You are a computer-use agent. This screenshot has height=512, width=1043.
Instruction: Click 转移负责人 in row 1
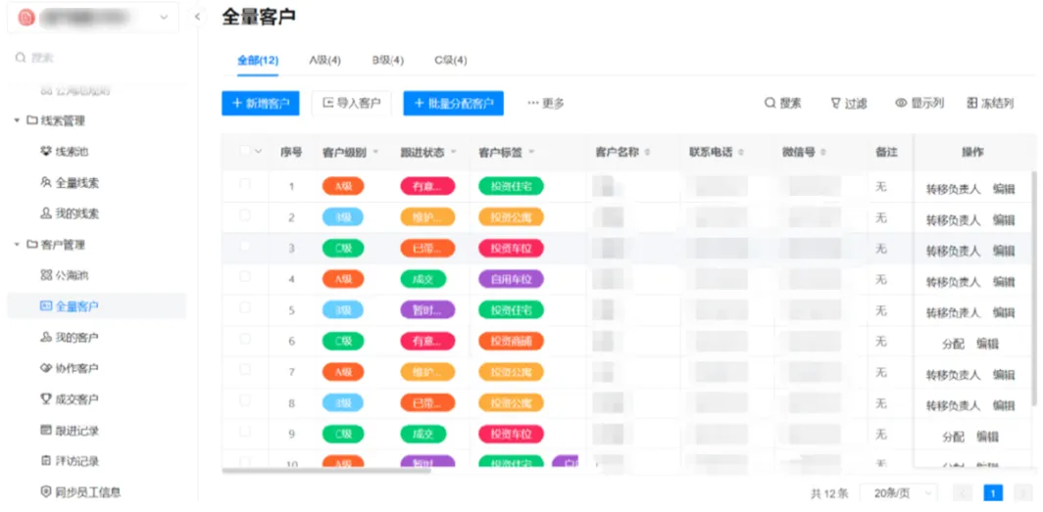[x=953, y=189]
